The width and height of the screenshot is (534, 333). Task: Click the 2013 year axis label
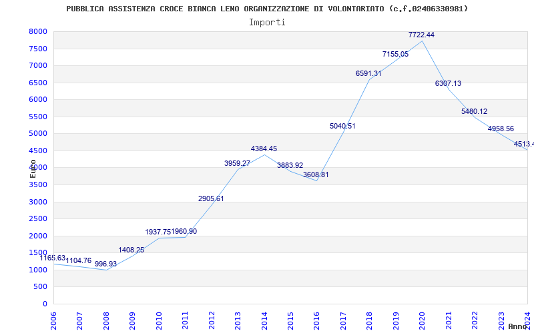(x=238, y=320)
